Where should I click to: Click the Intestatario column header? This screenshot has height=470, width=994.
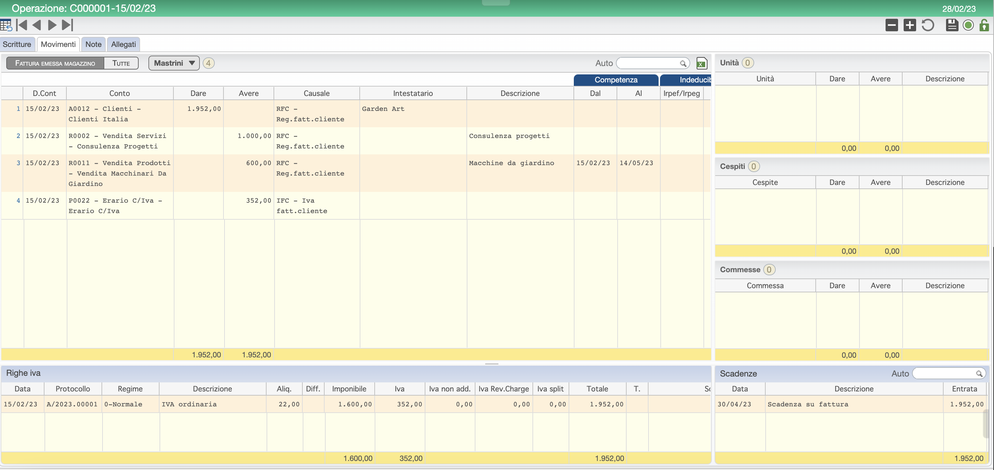click(413, 94)
